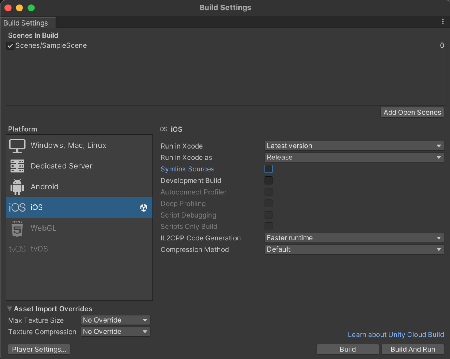Viewport: 450px width, 359px height.
Task: Enable the Development Build checkbox
Action: [268, 180]
